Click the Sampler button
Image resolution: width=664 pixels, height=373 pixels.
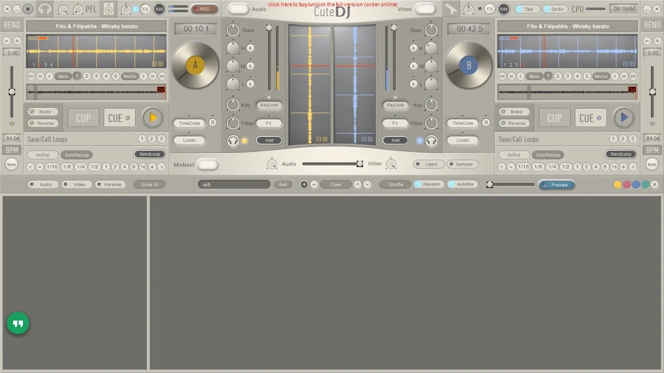tap(462, 164)
